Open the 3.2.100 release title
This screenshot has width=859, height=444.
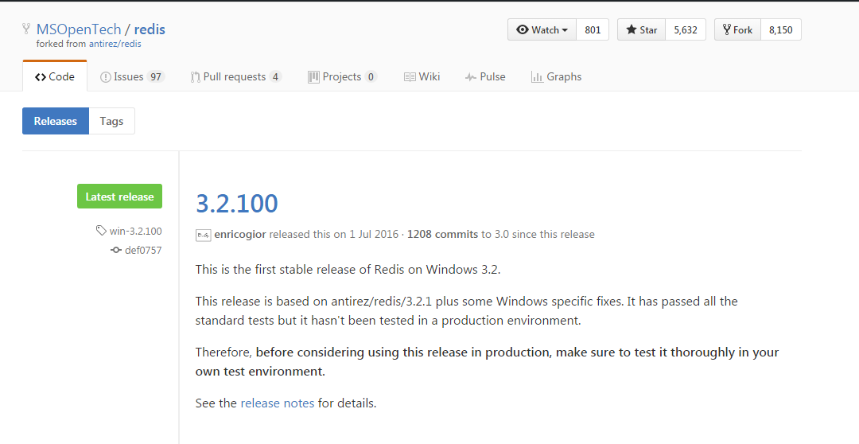coord(237,204)
